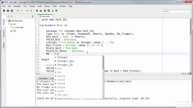Switch to the Messages tab

point(43,78)
